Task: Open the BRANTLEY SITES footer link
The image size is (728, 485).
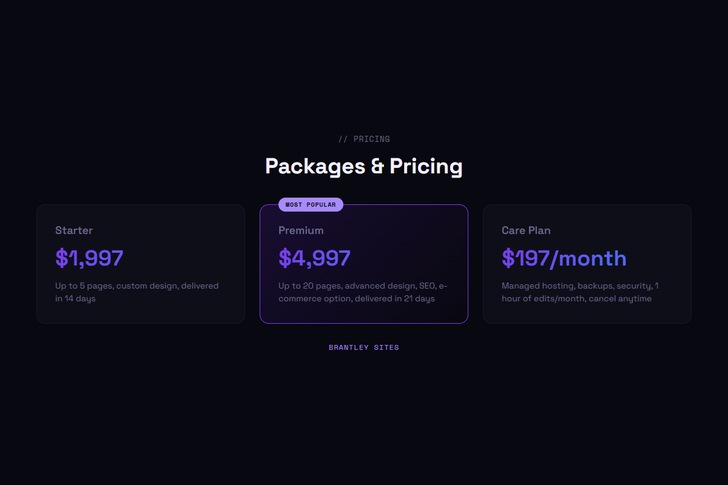Action: [363, 347]
